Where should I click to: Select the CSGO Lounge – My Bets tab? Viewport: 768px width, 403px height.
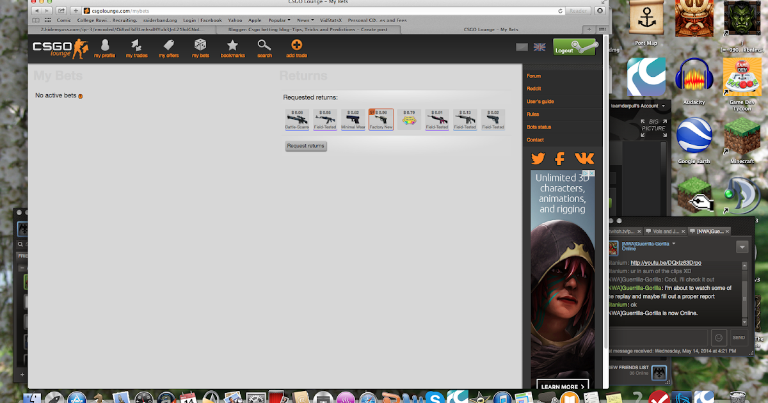(492, 29)
